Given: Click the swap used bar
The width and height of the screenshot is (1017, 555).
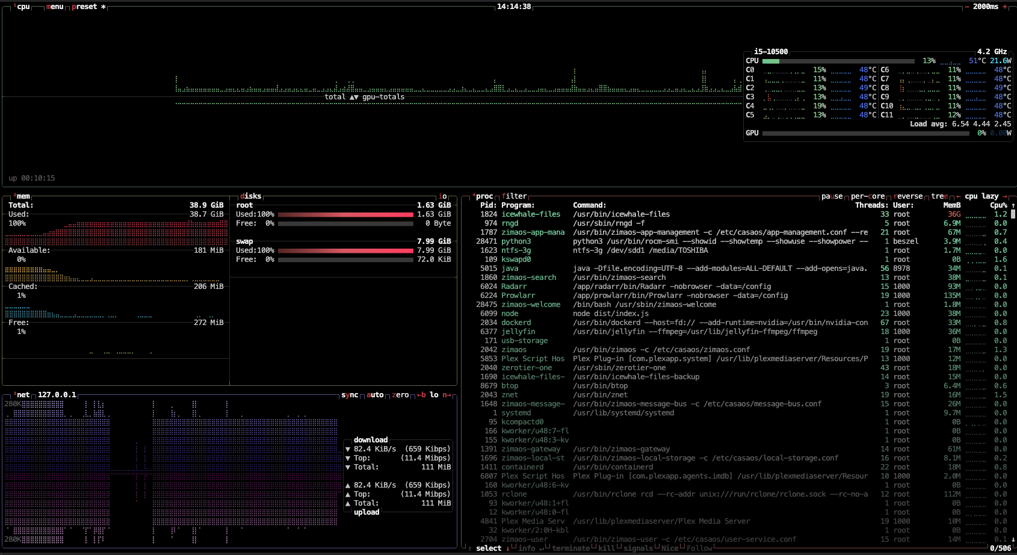Looking at the screenshot, I should (345, 250).
